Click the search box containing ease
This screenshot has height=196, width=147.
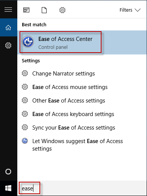pos(82,188)
